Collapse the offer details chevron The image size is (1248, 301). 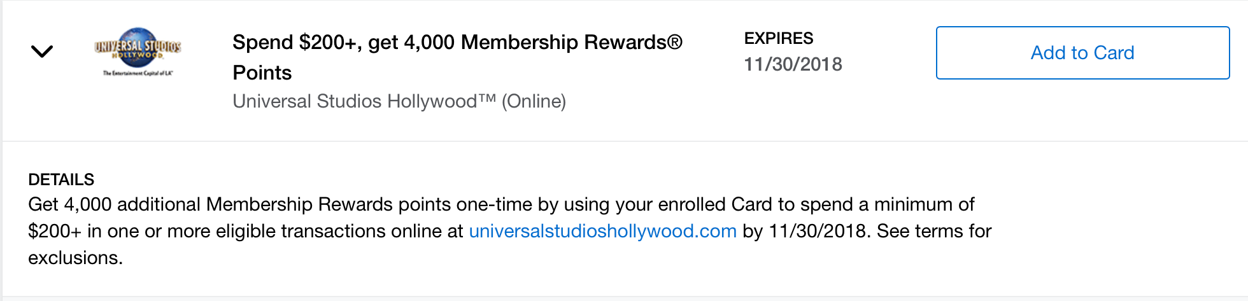point(42,52)
